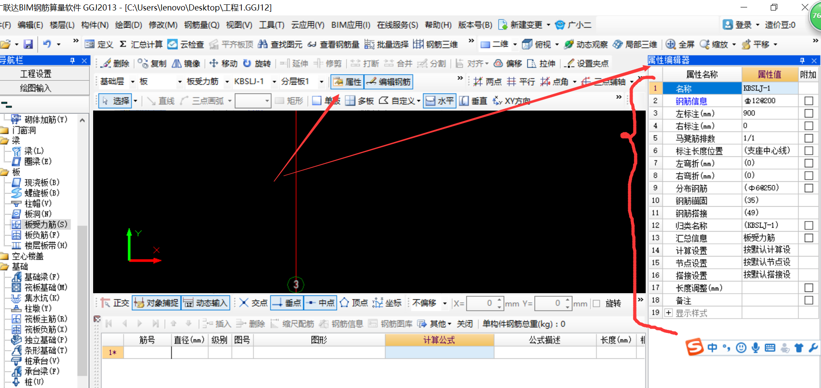Check 附加 box for 左标注 row
The width and height of the screenshot is (821, 388).
(x=809, y=113)
